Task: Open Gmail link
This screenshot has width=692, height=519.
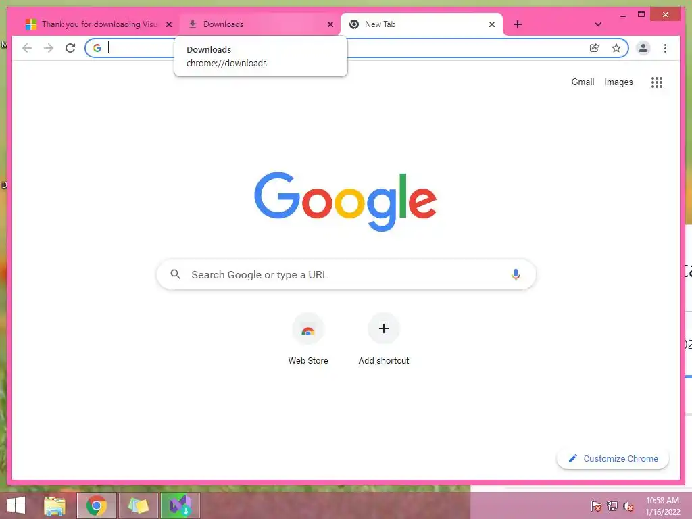Action: tap(583, 82)
